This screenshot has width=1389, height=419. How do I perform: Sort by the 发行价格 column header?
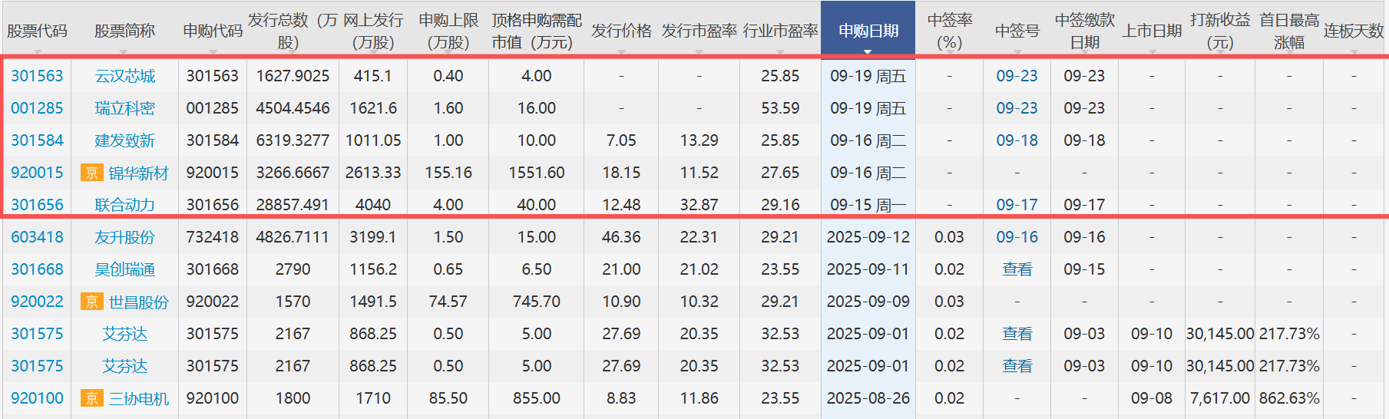(621, 31)
